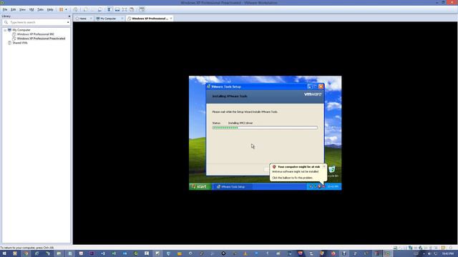Image resolution: width=458 pixels, height=257 pixels.
Task: Select Windows XP Professional Preactivated in library
Action: coord(41,39)
